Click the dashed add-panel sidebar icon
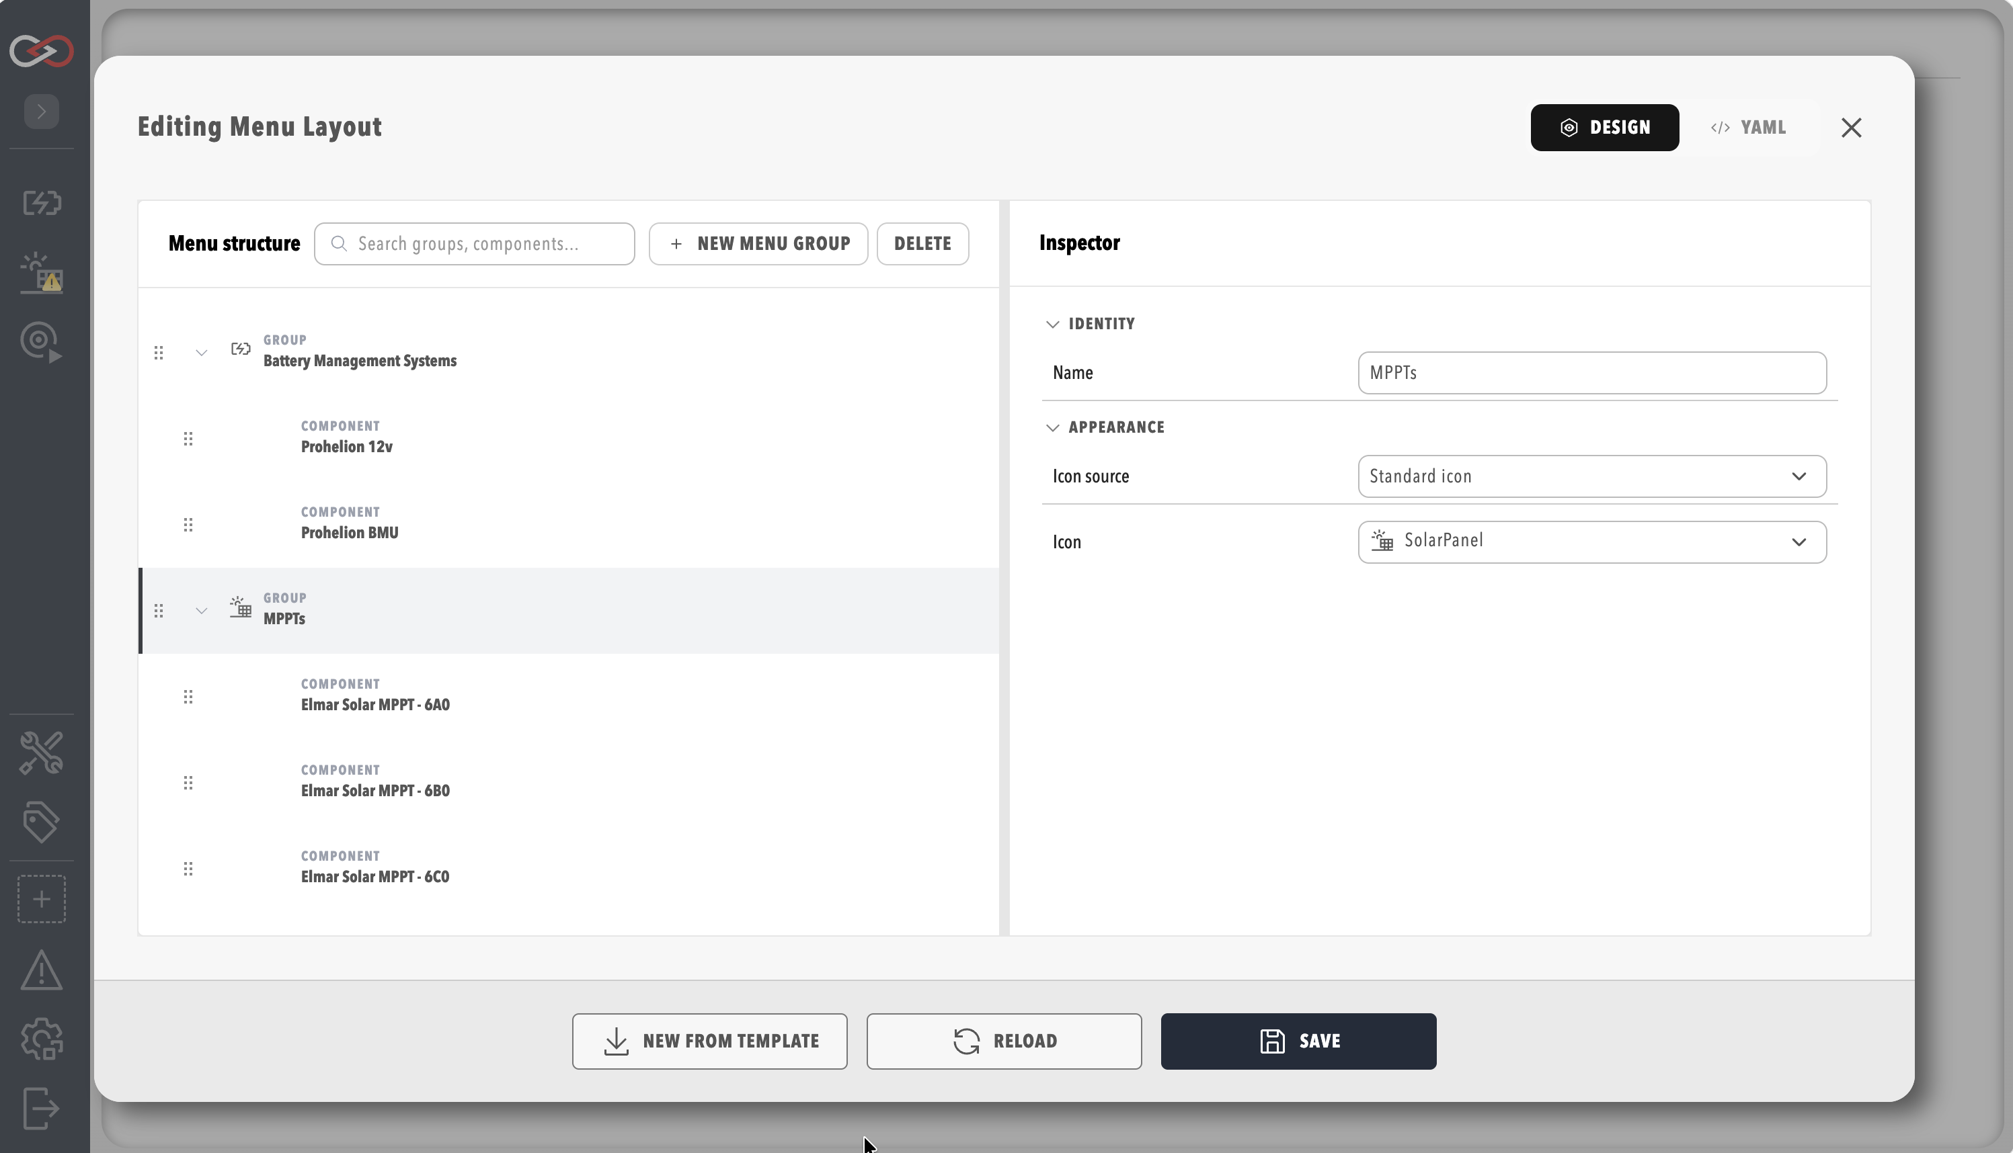2013x1153 pixels. pyautogui.click(x=42, y=899)
